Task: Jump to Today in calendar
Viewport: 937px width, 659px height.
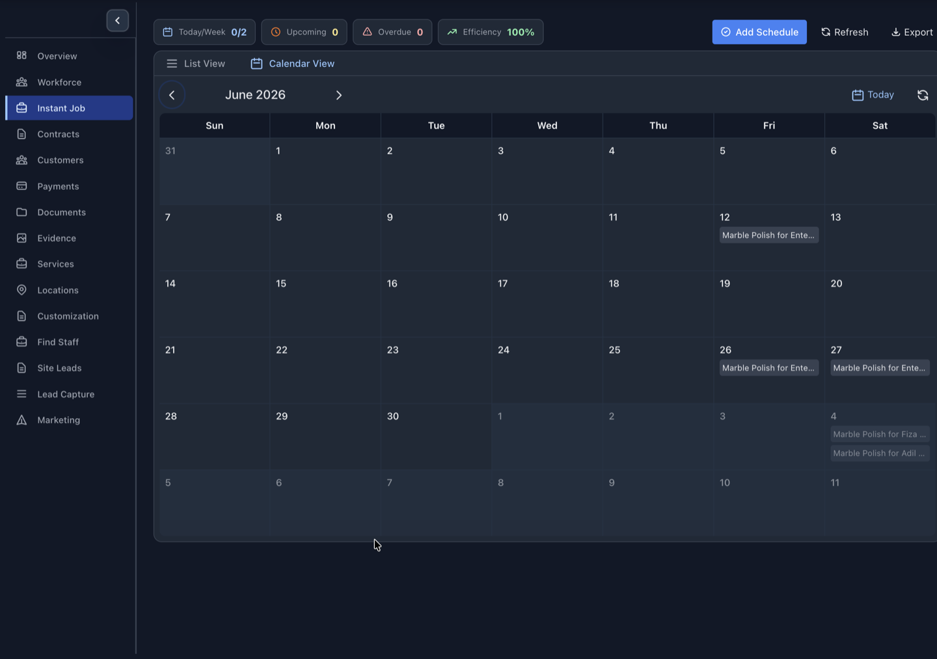Action: pyautogui.click(x=873, y=95)
